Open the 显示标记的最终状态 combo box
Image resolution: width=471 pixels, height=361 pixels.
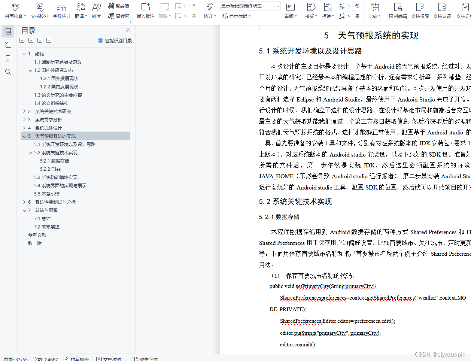tap(250, 6)
